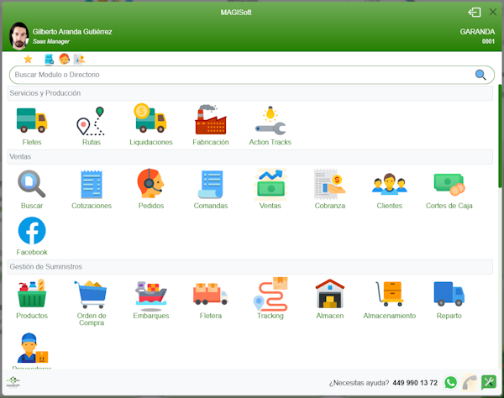
Task: Open the Clientes module
Action: coord(389,185)
